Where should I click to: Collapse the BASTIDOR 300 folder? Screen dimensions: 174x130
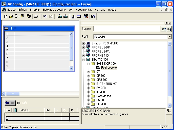[x=88, y=64]
